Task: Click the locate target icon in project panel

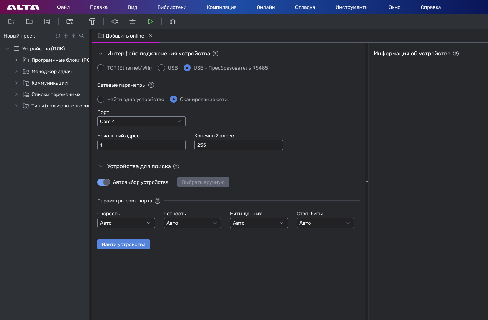Action: pyautogui.click(x=58, y=36)
